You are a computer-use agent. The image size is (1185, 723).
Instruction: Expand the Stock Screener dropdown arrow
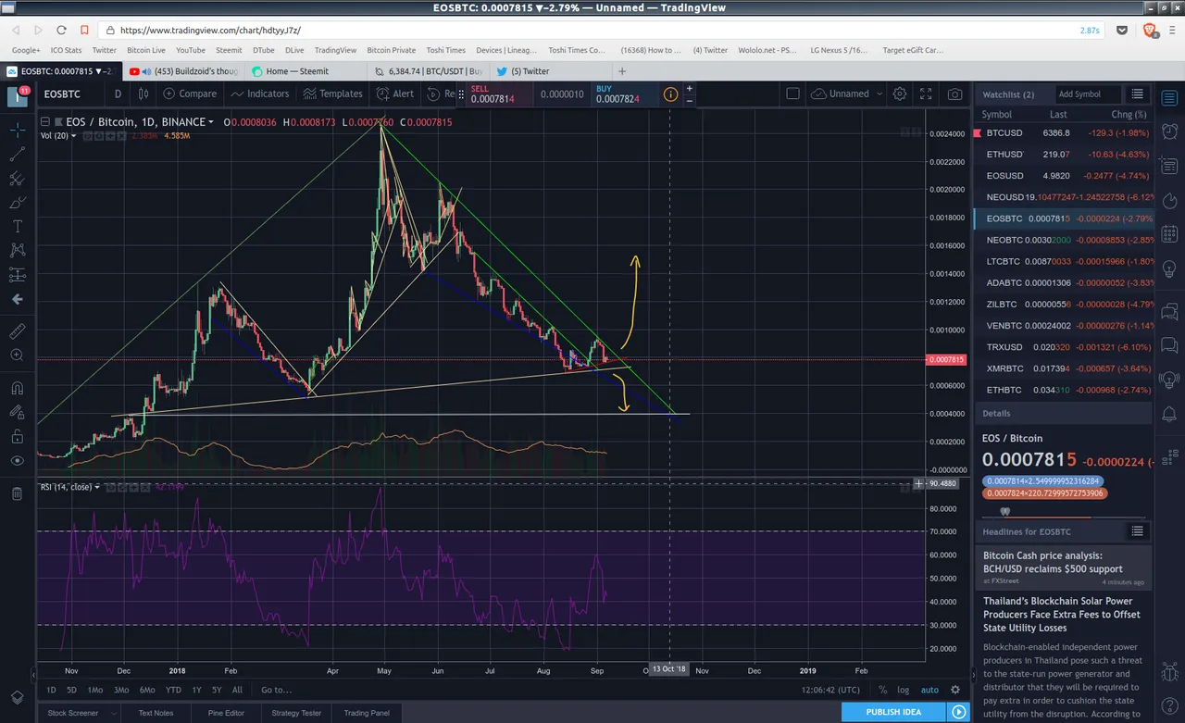click(x=113, y=713)
